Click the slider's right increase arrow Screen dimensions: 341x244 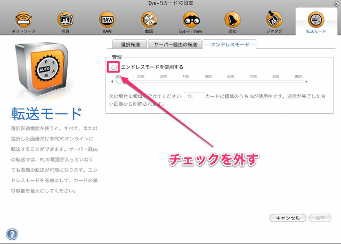point(306,81)
